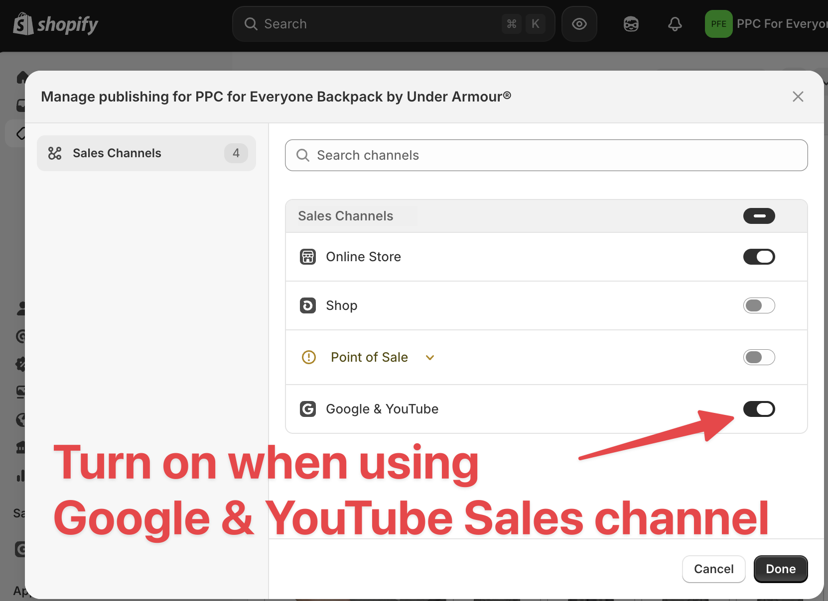Toggle all Sales Channels header switch

[x=759, y=216]
